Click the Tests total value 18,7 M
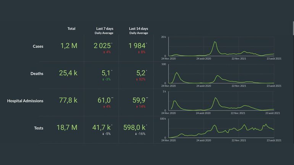The image size is (294, 165). pos(69,128)
